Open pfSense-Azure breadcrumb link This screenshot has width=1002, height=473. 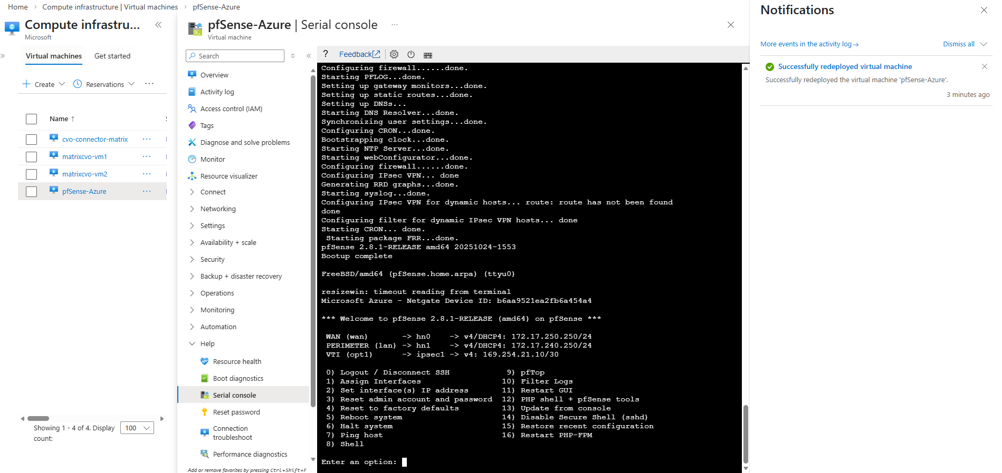(x=216, y=7)
